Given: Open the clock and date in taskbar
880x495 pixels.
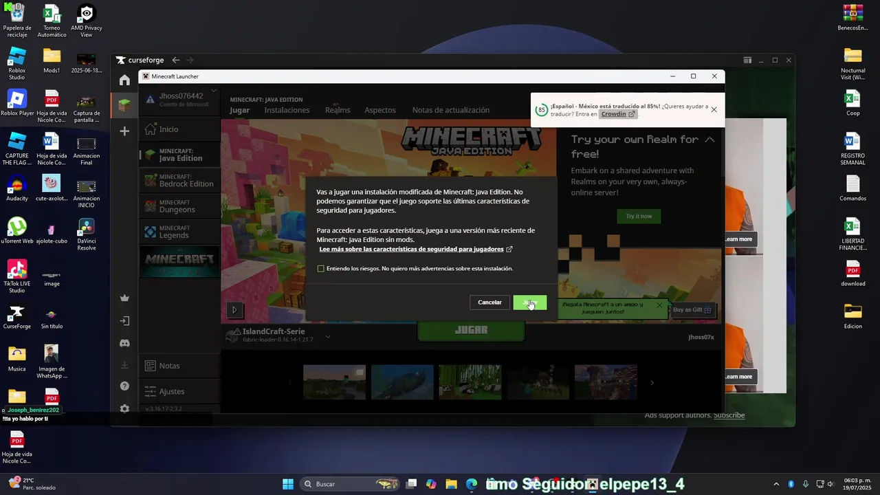Looking at the screenshot, I should (857, 484).
